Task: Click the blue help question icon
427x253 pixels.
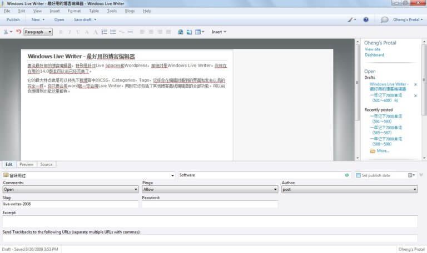Action: (x=366, y=19)
